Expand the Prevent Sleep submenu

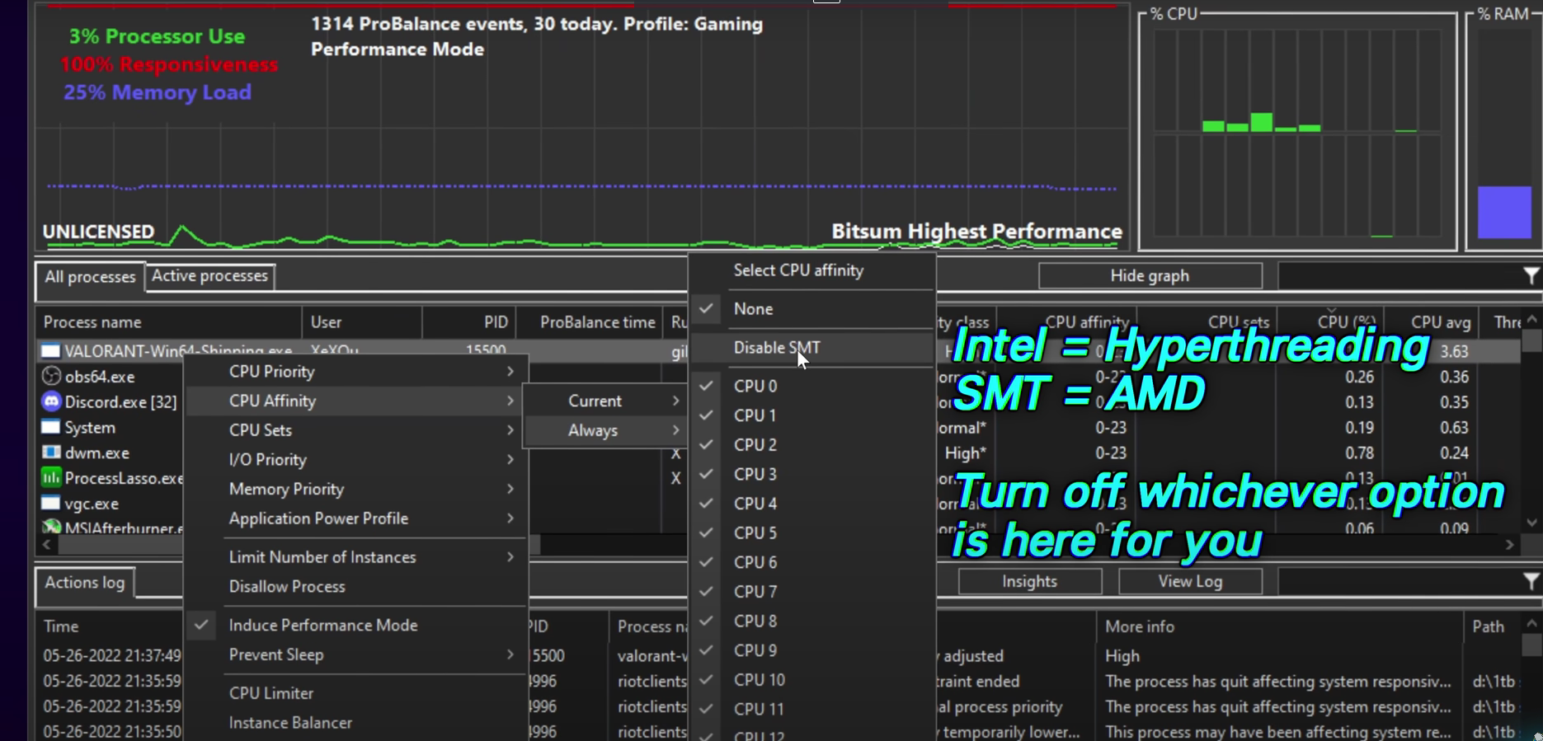(x=355, y=655)
